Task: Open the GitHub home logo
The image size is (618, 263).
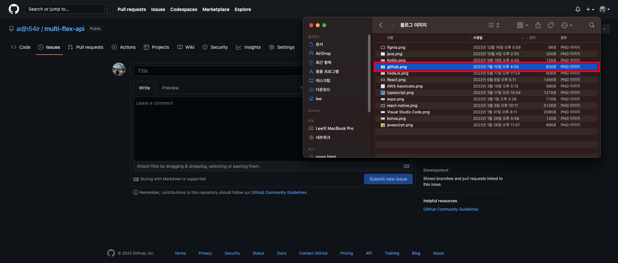Action: coord(14,9)
